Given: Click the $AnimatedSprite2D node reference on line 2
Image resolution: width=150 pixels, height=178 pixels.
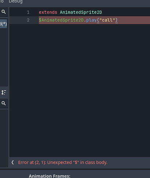Looking at the screenshot, I should [x=61, y=20].
